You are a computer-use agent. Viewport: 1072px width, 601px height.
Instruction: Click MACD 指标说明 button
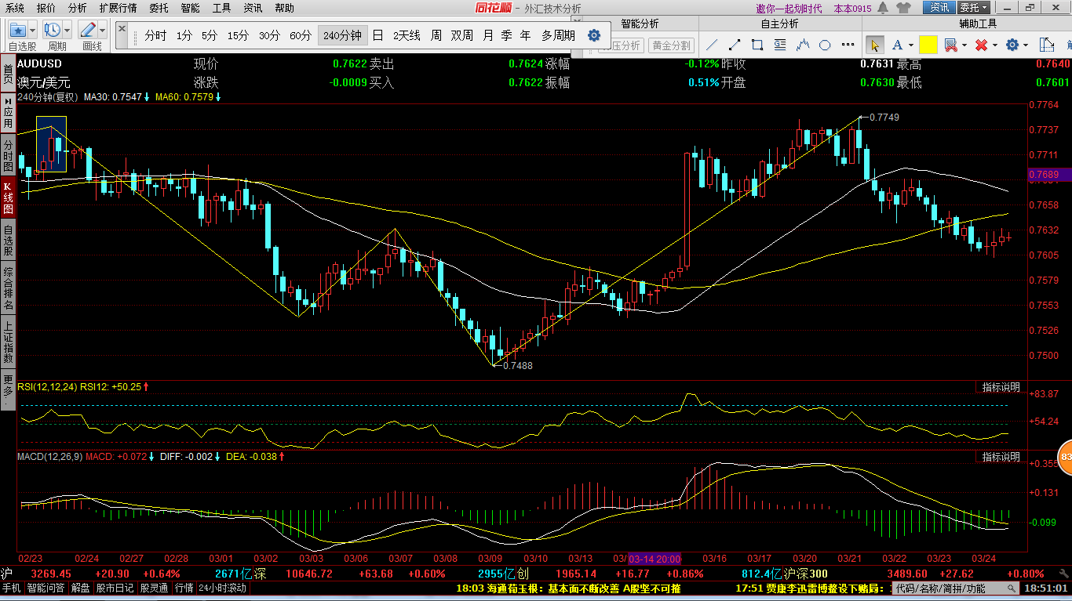[x=1001, y=457]
